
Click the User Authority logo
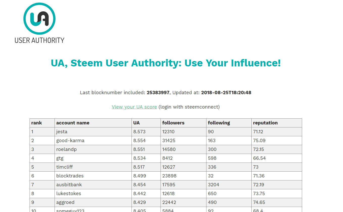39,22
